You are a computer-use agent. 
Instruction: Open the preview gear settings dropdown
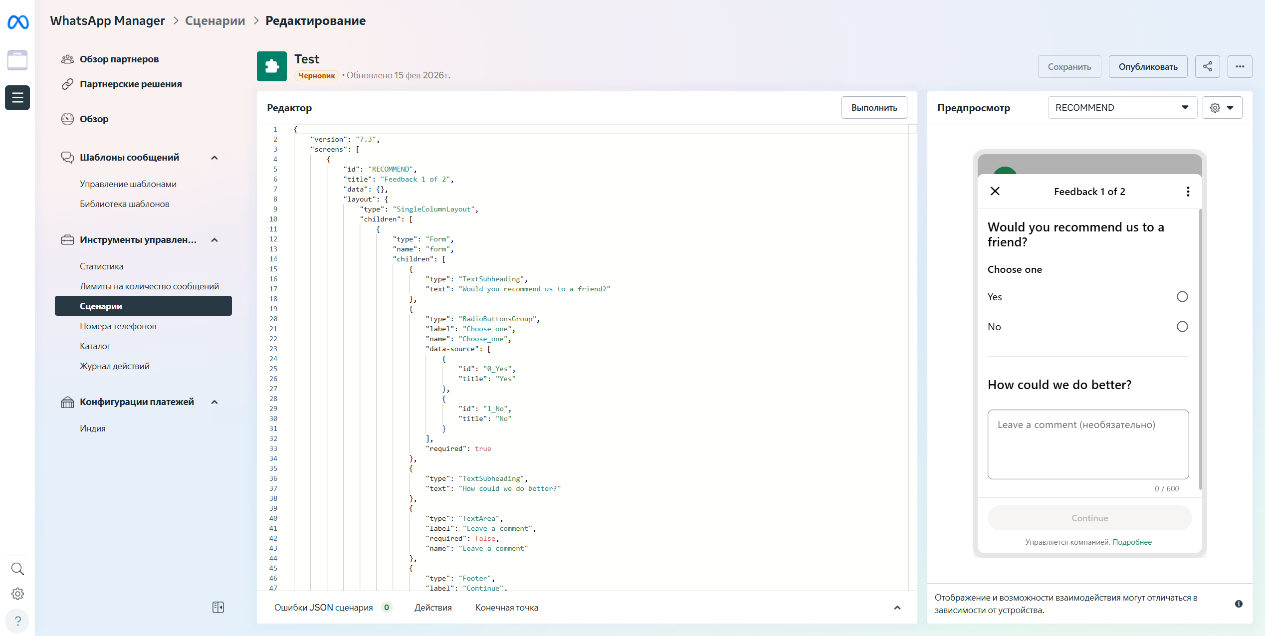[x=1222, y=108]
